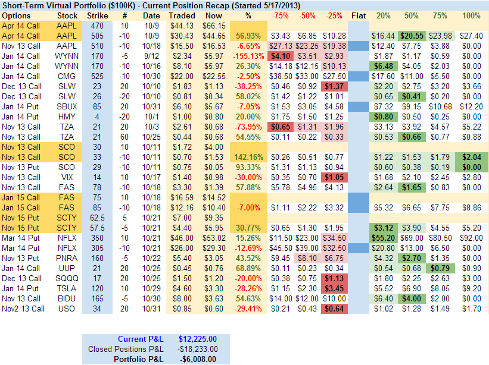Screen dimensions: 489x365
Task: Click the BIDU stock ticker cell
Action: [67, 298]
